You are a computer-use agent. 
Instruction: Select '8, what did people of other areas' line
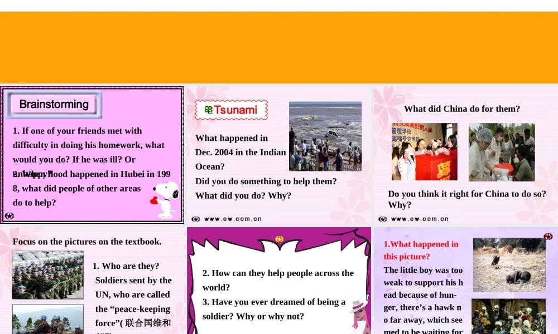coord(76,189)
